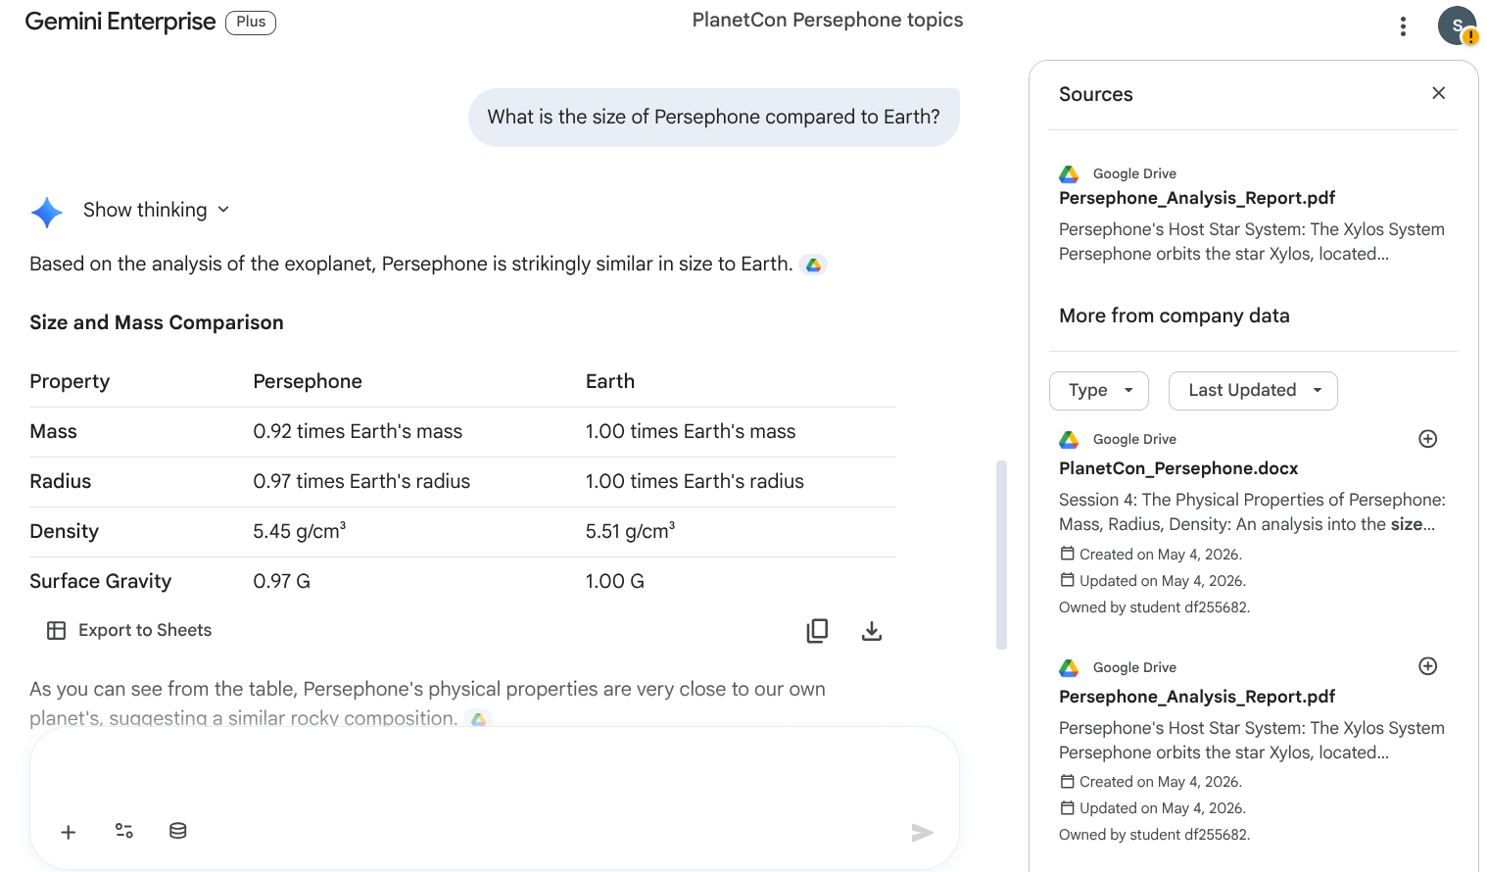Click the Property column header
This screenshot has height=872, width=1487.
[70, 381]
